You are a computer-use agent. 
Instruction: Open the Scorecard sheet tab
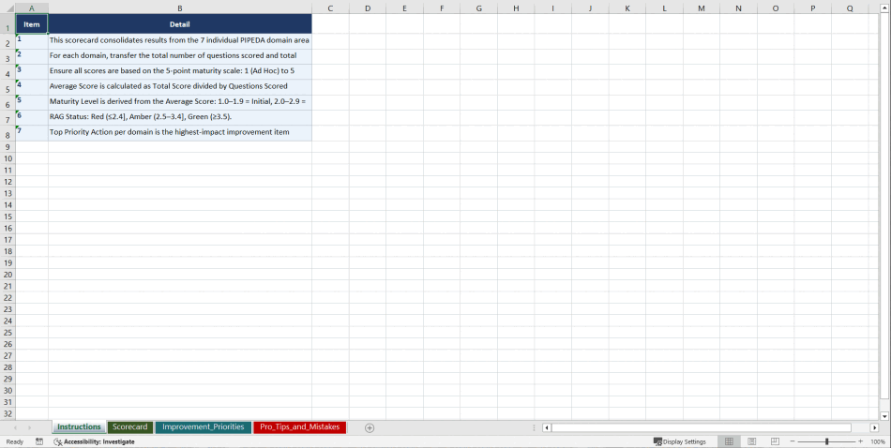pos(129,427)
